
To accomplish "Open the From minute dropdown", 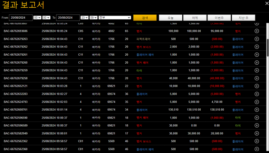I will pyautogui.click(x=46, y=18).
